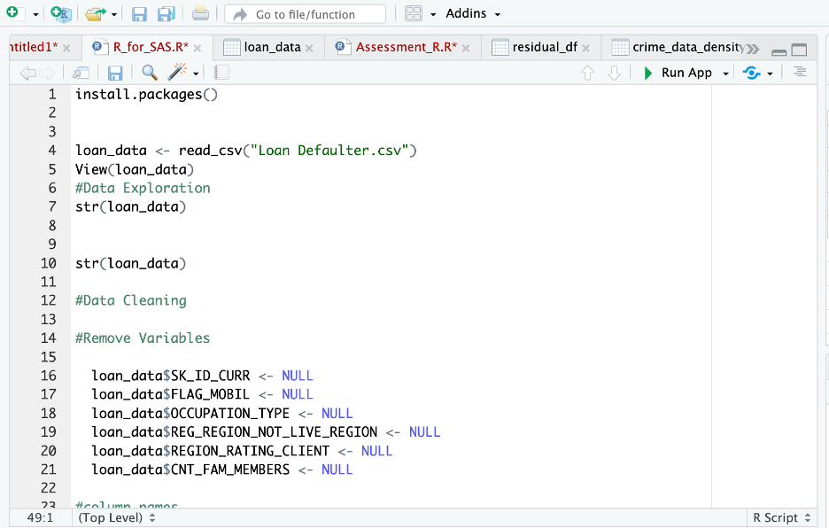This screenshot has width=829, height=528.
Task: Maximize the source pane
Action: click(x=800, y=50)
